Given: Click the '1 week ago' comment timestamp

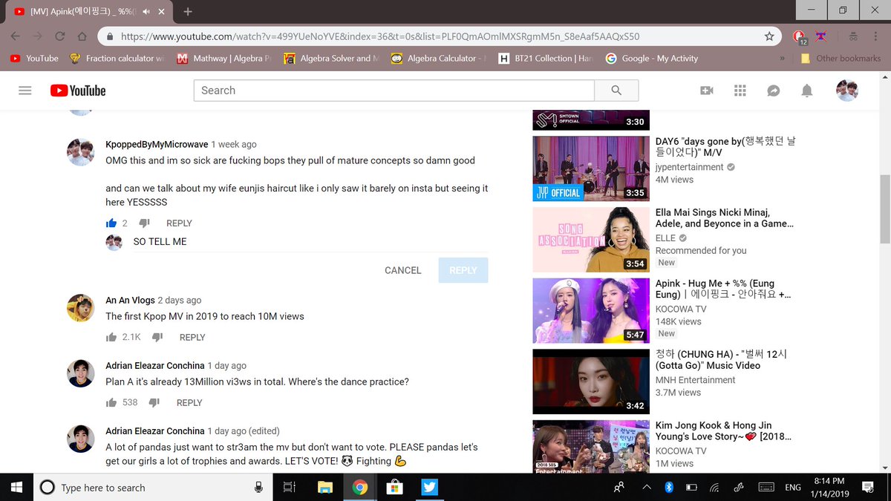Looking at the screenshot, I should click(234, 144).
